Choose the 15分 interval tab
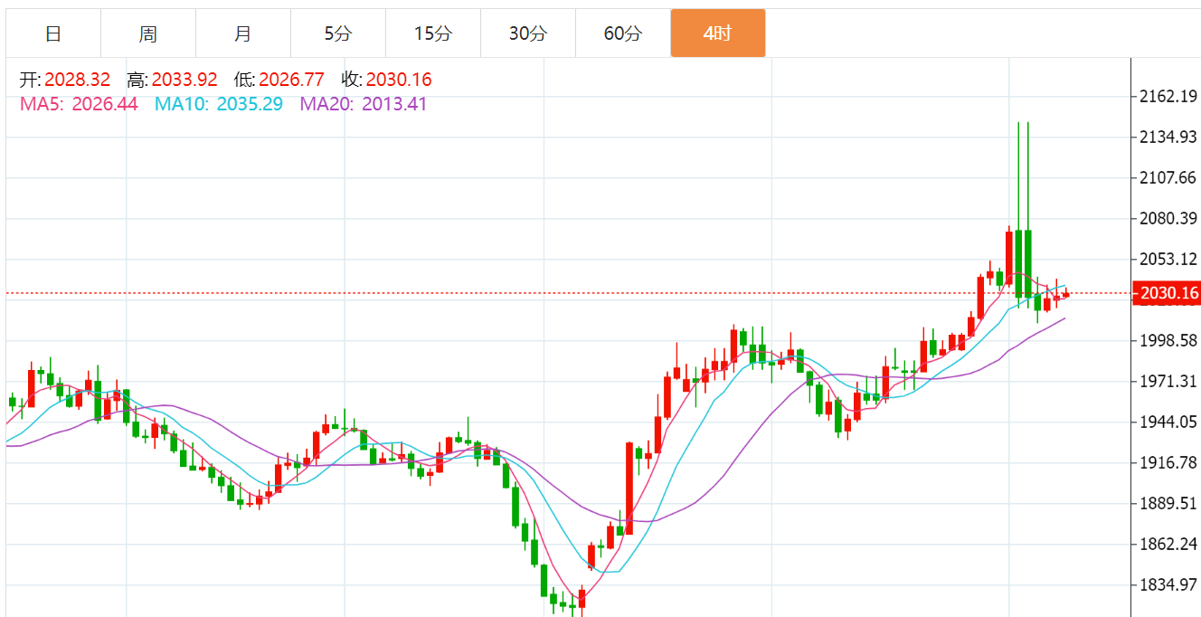The height and width of the screenshot is (617, 1201). [433, 33]
